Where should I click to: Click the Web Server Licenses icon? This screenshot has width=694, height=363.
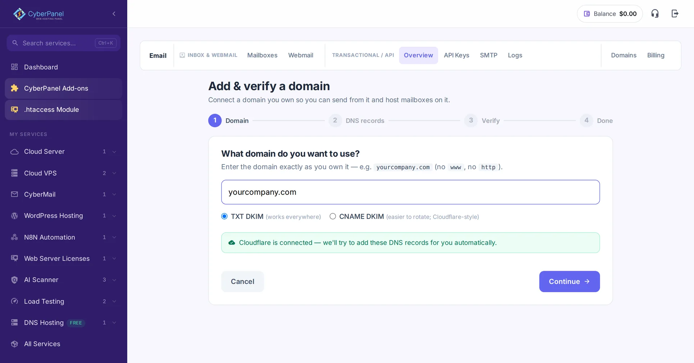14,258
